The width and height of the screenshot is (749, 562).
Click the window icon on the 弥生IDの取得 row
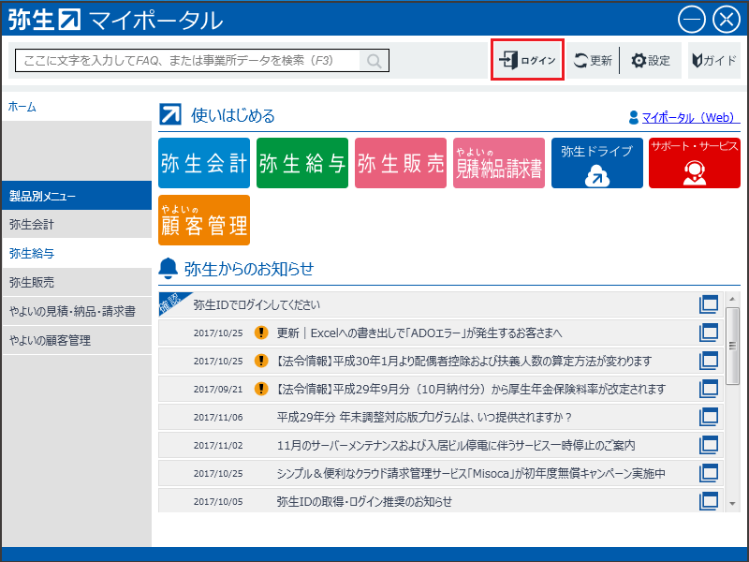709,501
